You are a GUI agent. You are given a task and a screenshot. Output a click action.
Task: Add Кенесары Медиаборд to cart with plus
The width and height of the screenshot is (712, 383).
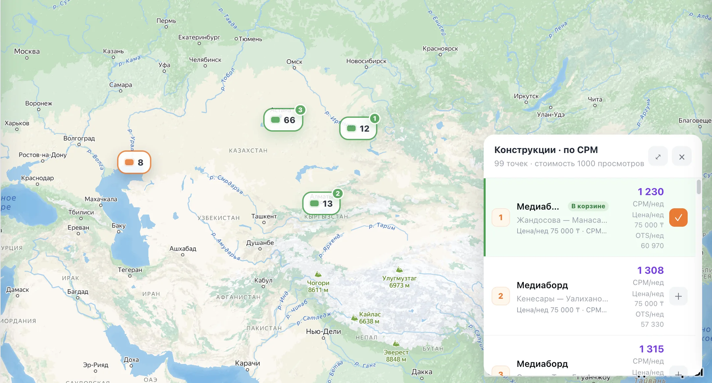click(678, 296)
